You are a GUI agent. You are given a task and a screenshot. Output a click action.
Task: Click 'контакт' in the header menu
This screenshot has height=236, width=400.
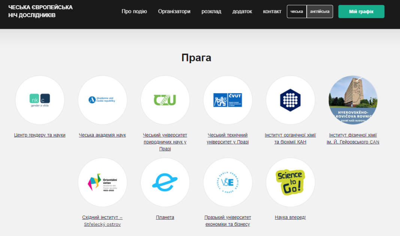pyautogui.click(x=272, y=12)
